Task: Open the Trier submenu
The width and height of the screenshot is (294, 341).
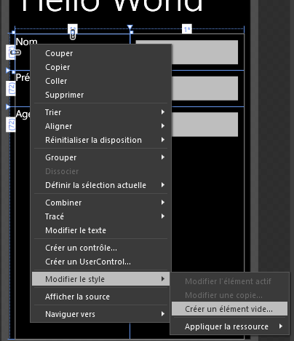Action: (x=100, y=112)
